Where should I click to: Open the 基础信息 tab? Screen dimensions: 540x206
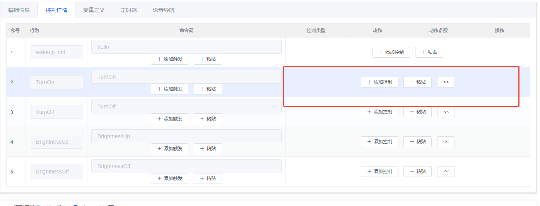point(19,10)
